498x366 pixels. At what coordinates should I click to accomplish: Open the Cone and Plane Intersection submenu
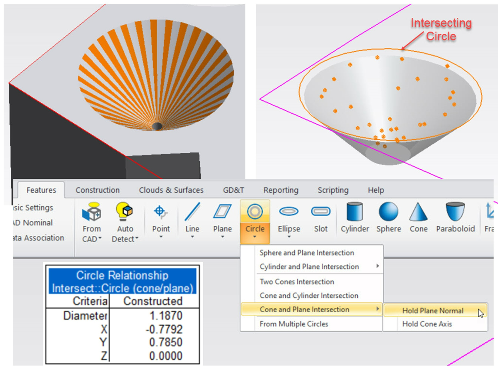[x=304, y=310]
